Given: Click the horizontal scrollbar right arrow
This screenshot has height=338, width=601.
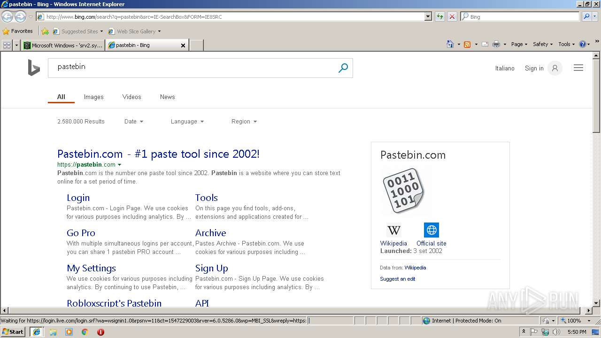Looking at the screenshot, I should coord(589,311).
